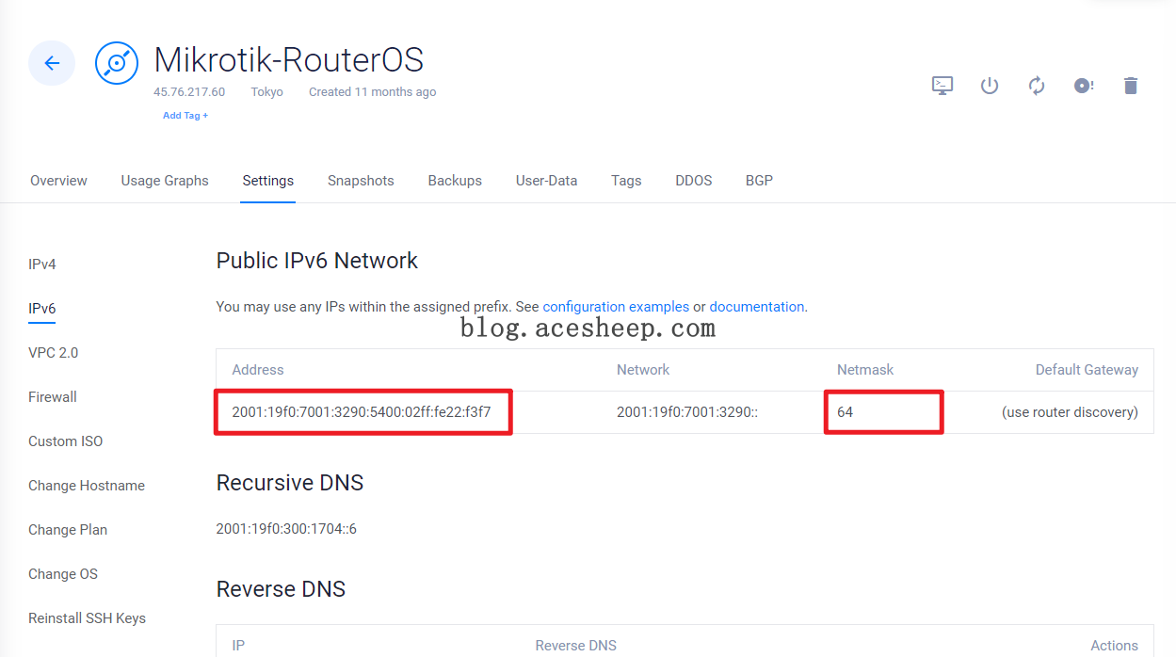Click Add Tag + link
Screen dimensions: 1176x657
click(185, 116)
